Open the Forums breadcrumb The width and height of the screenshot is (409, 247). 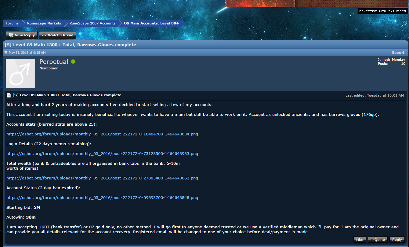pyautogui.click(x=12, y=23)
